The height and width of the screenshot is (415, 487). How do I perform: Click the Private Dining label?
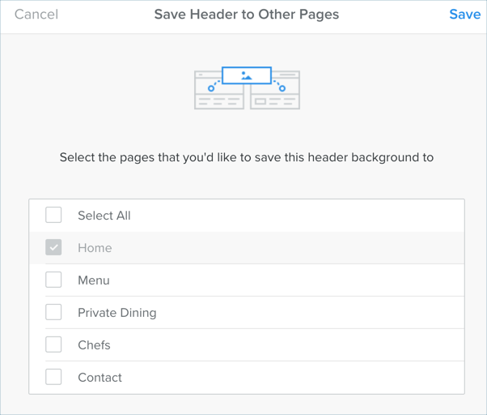point(116,313)
